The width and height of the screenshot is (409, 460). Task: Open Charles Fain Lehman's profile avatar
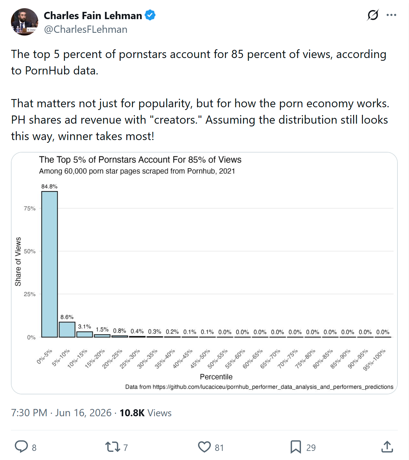[25, 22]
